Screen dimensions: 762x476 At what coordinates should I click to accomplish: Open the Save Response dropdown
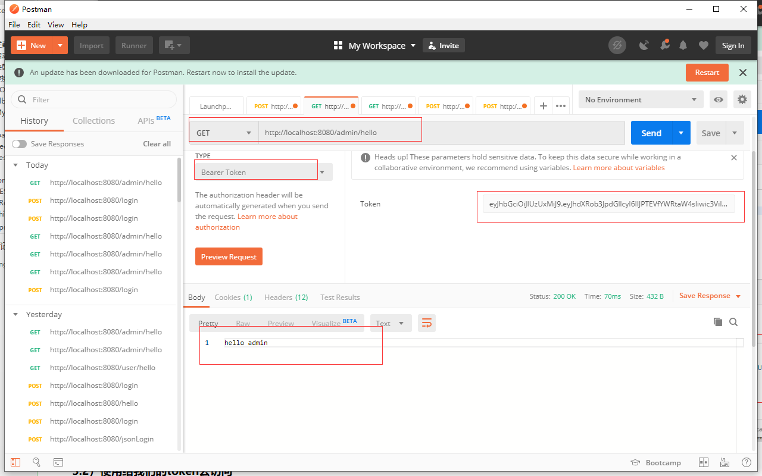click(710, 296)
